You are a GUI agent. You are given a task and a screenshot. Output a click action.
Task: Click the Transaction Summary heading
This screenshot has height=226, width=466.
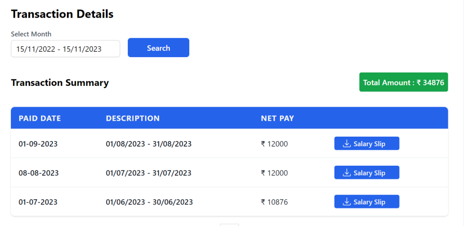click(x=60, y=83)
